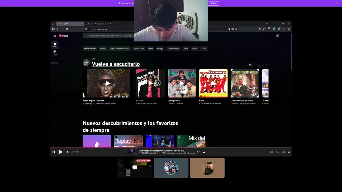This screenshot has height=192, width=342.
Task: Open Mi biblioteca in the sidebar
Action: [55, 61]
